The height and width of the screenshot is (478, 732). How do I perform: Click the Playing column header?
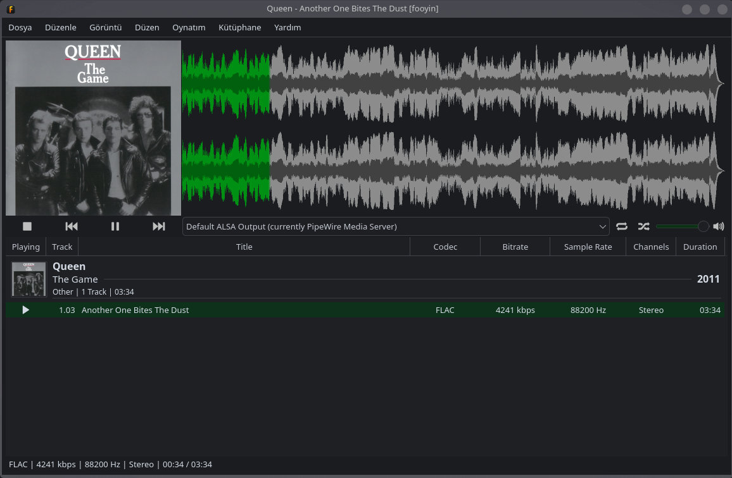(x=26, y=247)
